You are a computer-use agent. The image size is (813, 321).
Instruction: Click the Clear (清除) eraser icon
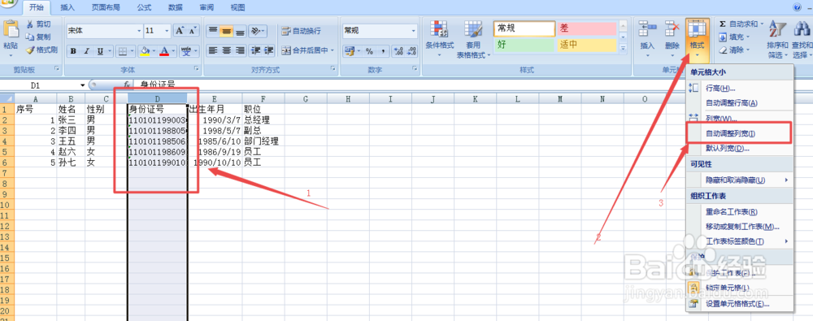coord(723,50)
